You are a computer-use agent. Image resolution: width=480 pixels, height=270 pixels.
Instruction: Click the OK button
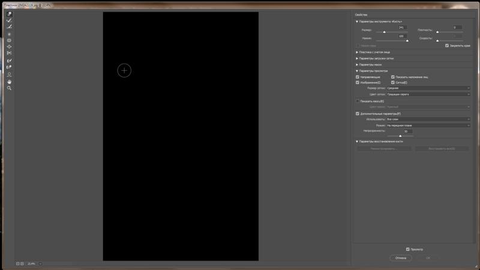[428, 258]
